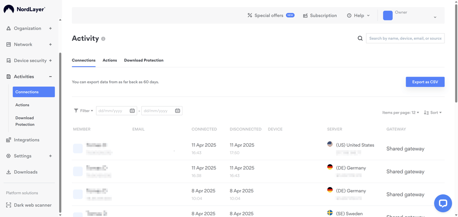The width and height of the screenshot is (458, 217).
Task: Open the Owner account dropdown arrow
Action: [x=435, y=17]
